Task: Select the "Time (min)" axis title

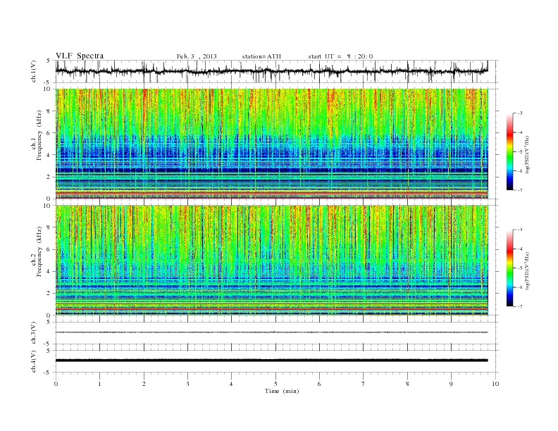Action: (282, 391)
